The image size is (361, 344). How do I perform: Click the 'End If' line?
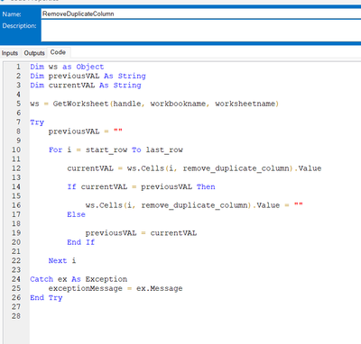[x=81, y=242]
